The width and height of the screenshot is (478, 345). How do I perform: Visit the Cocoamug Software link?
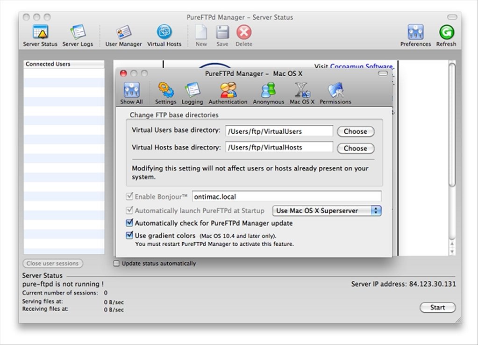(x=361, y=66)
